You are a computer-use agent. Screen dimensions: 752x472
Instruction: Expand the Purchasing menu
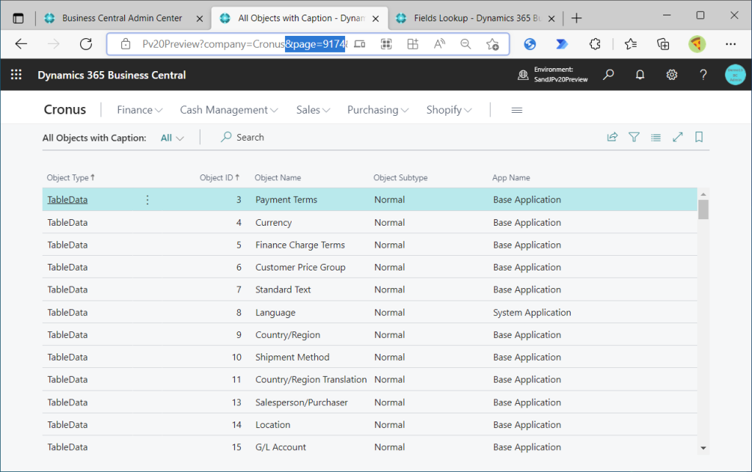point(378,110)
